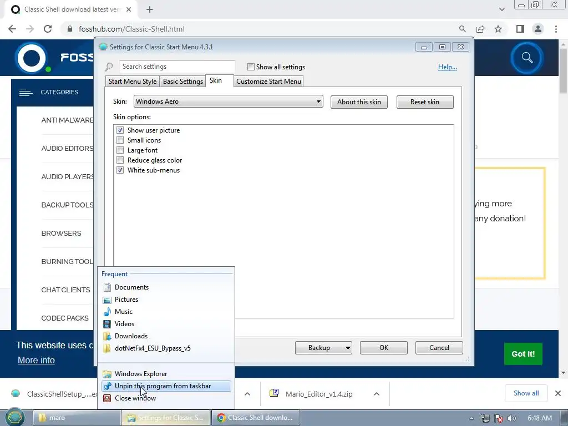Open Videos from Frequent list
Viewport: 568px width, 426px height.
(166, 324)
